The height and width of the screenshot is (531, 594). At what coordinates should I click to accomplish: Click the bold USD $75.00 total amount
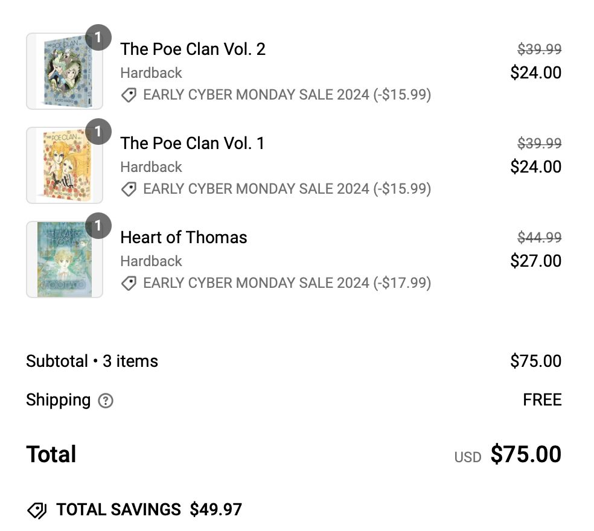click(x=525, y=454)
